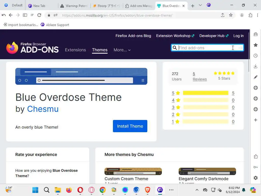Screen dimensions: 261x196
Task: Open the Firefox icon in the taskbar
Action: point(69,190)
